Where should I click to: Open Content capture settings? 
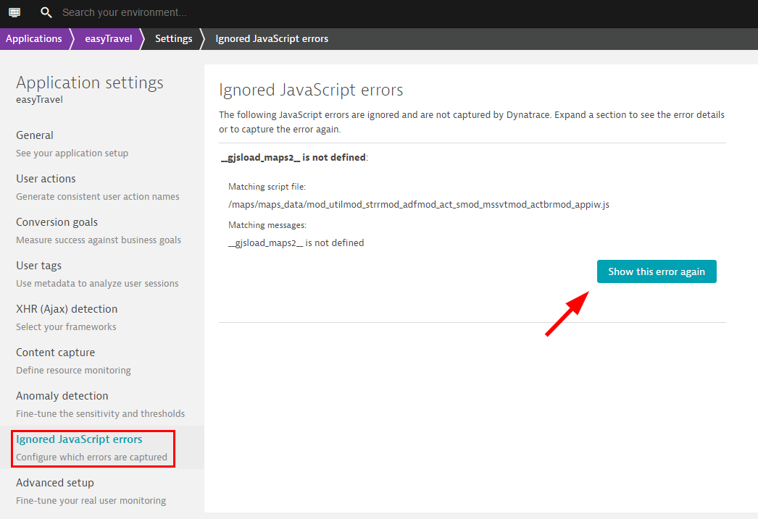[55, 353]
